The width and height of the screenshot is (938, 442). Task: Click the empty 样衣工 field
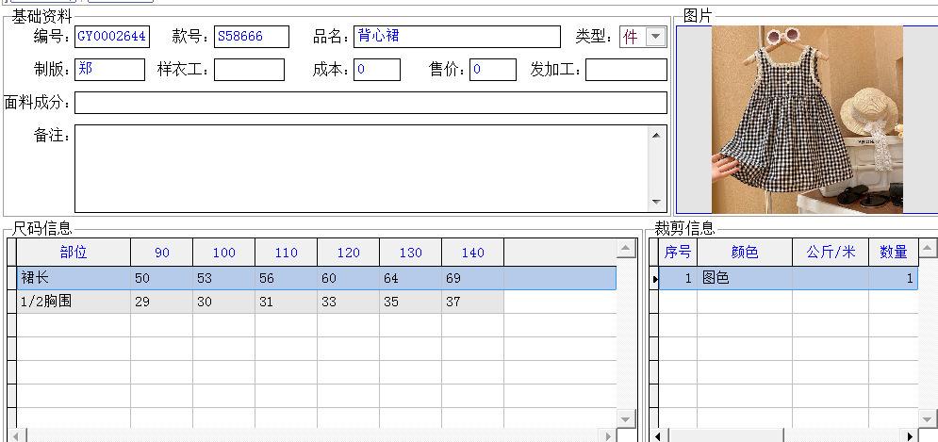pyautogui.click(x=249, y=70)
